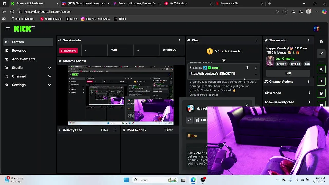Click the info icon in right toolbar

pos(321,42)
